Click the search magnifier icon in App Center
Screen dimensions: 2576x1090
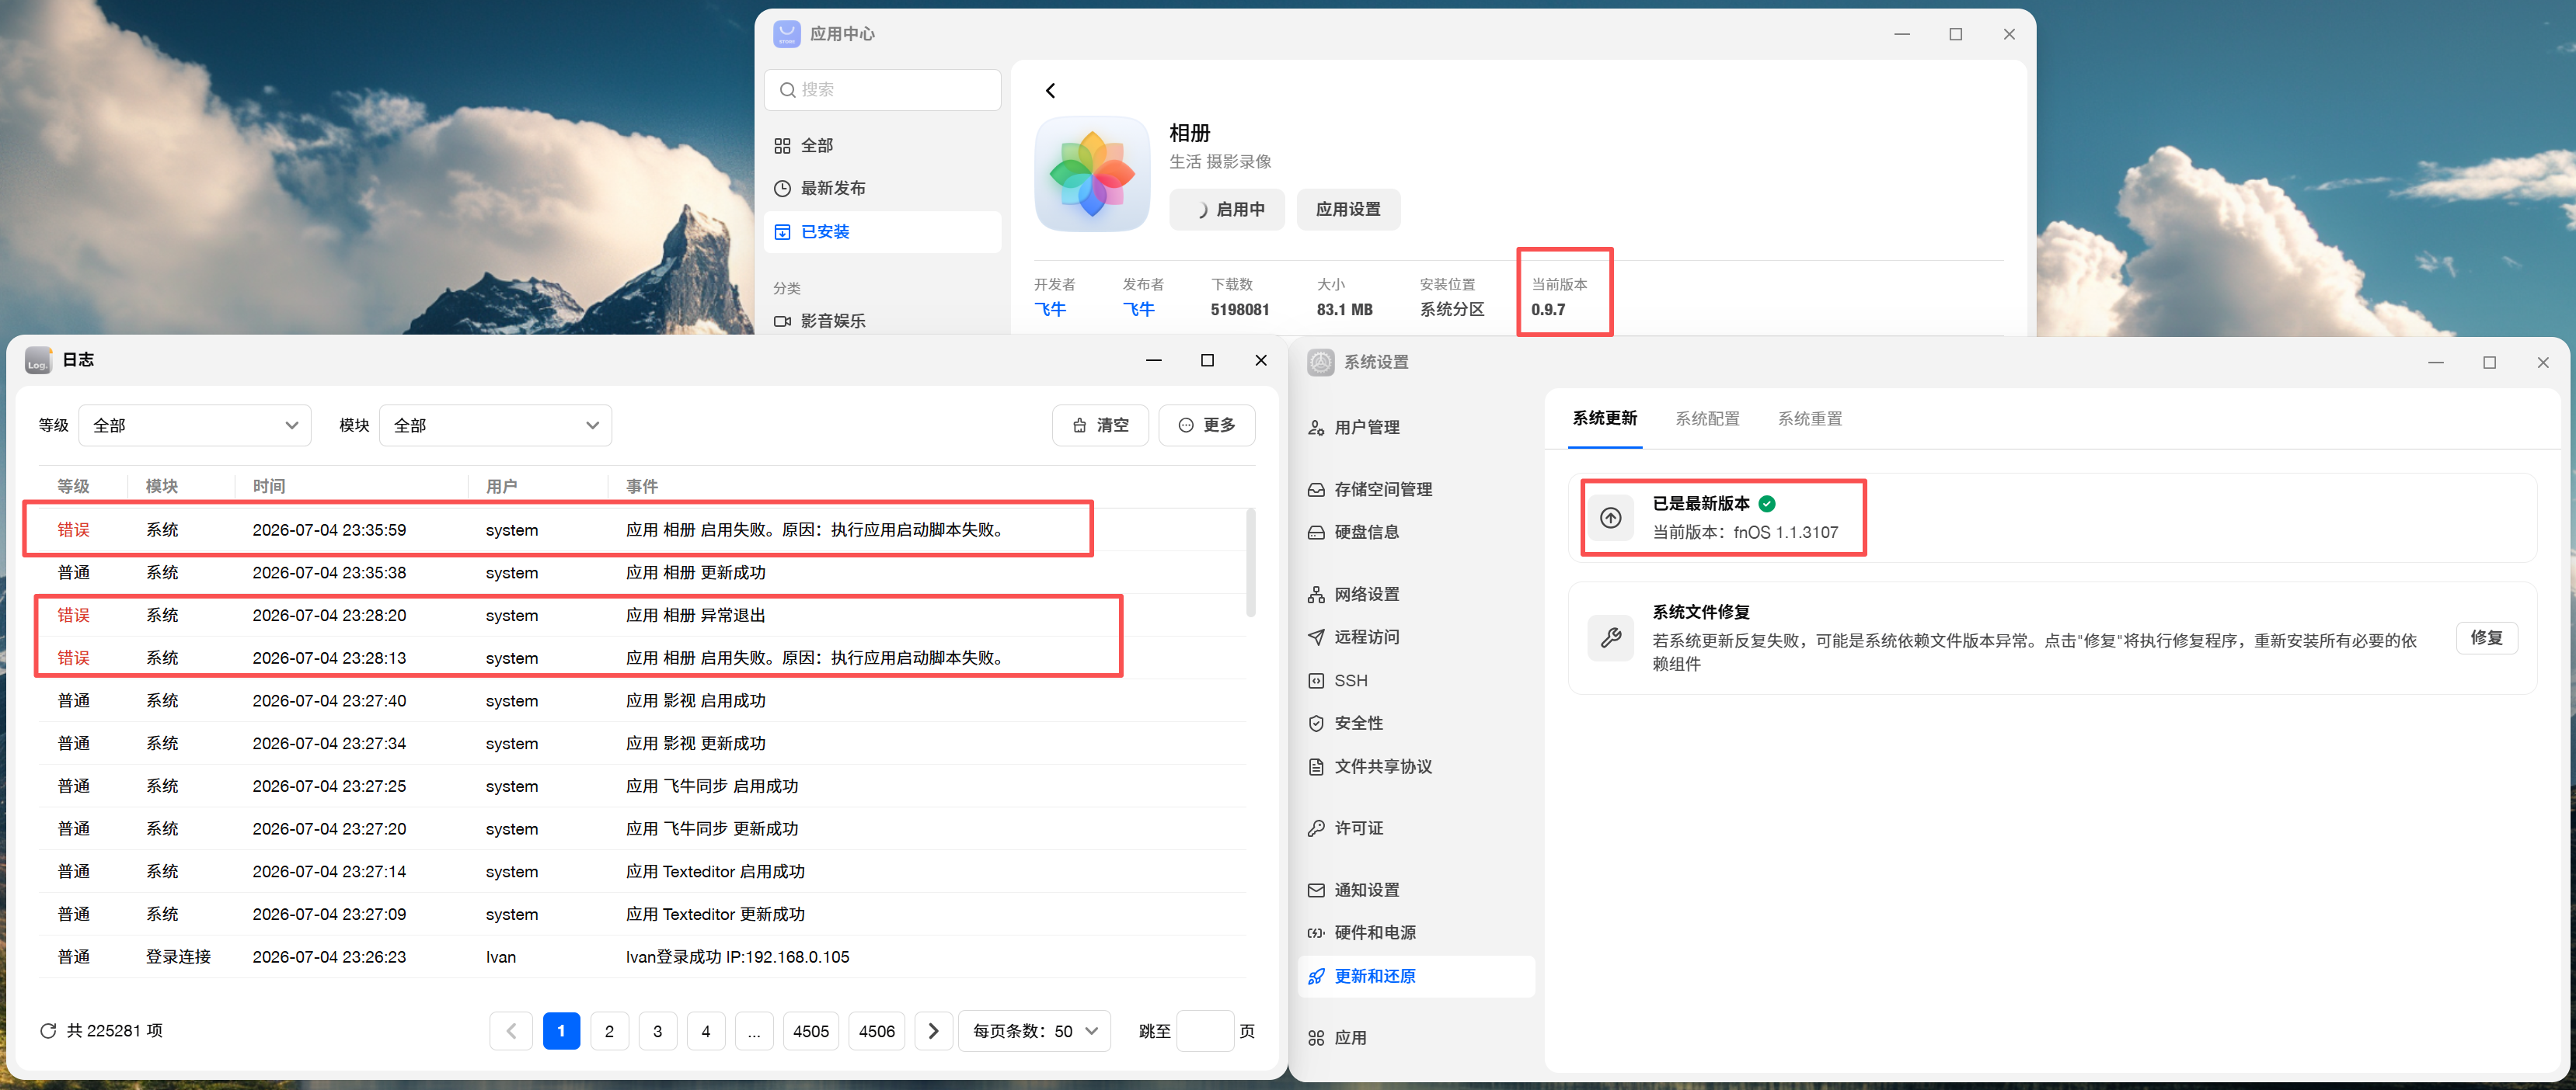click(787, 90)
